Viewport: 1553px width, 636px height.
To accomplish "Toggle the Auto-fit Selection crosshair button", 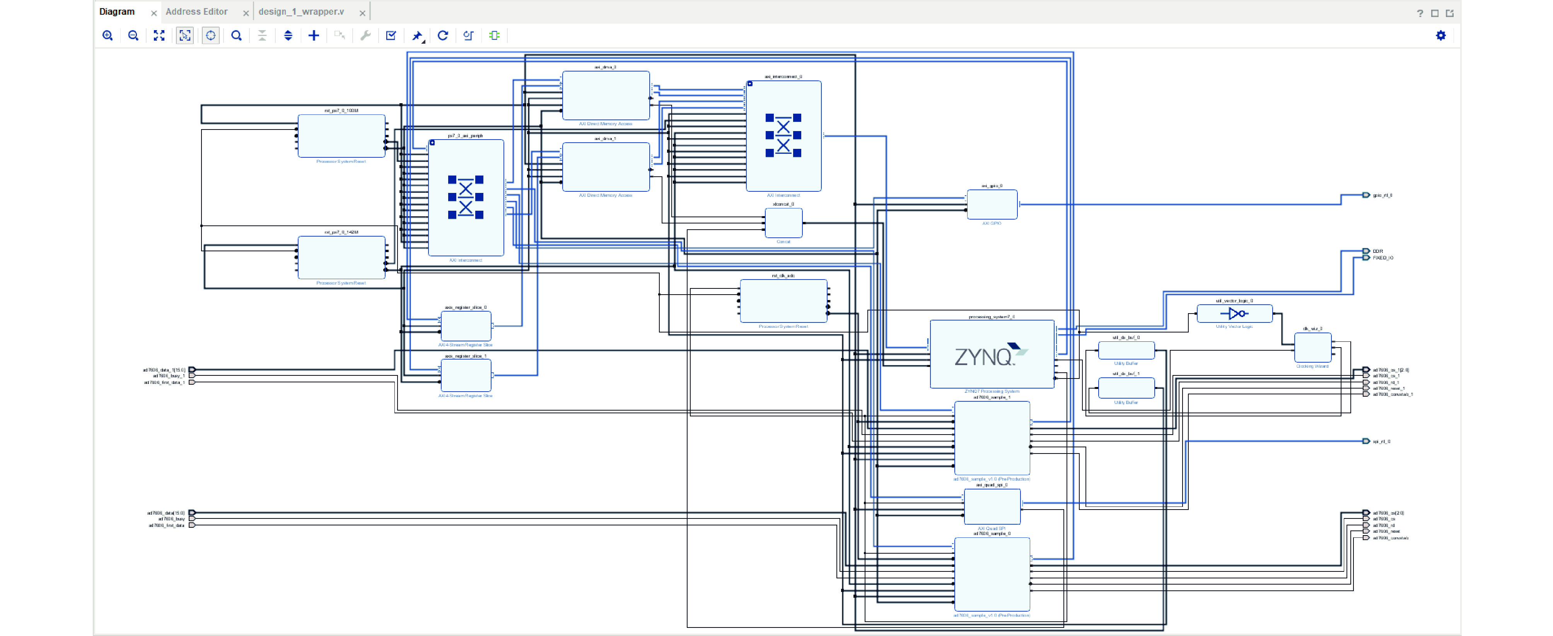I will coord(210,36).
